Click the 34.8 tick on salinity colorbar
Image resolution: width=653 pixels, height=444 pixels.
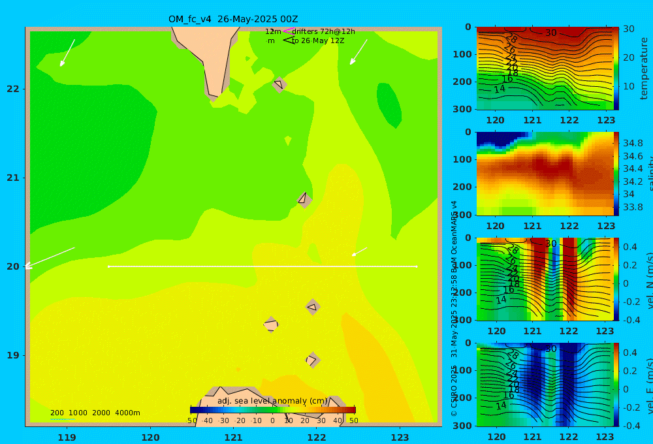[x=633, y=143]
